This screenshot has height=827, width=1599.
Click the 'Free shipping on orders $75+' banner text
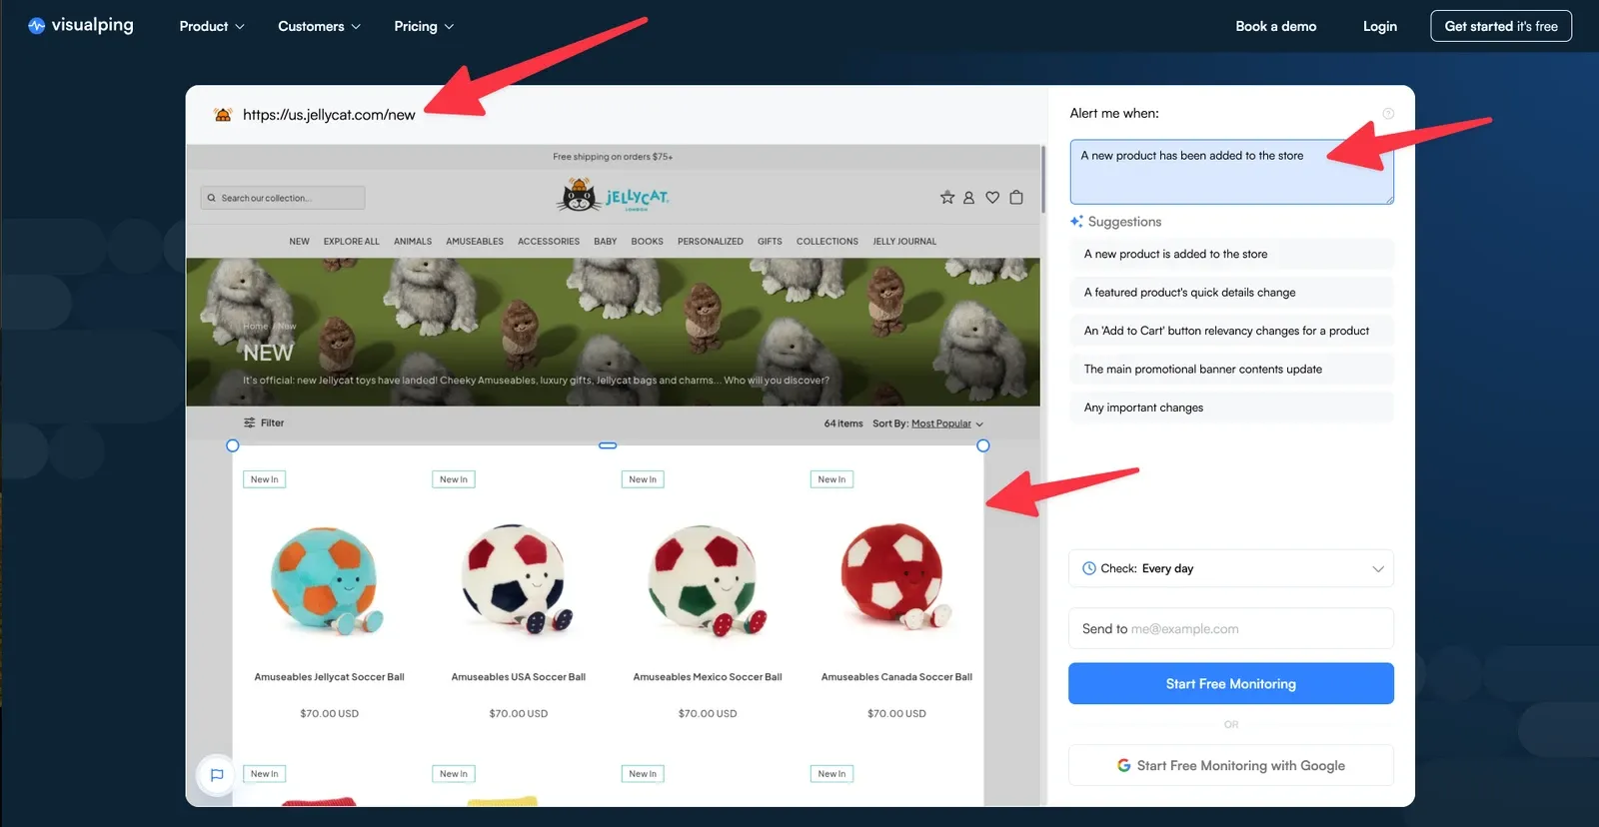[613, 157]
